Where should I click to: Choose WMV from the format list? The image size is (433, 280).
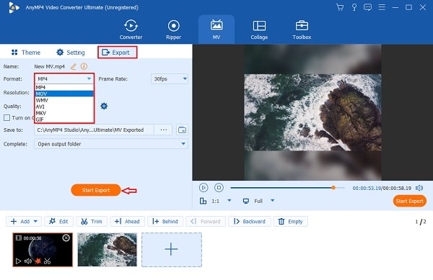(64, 100)
